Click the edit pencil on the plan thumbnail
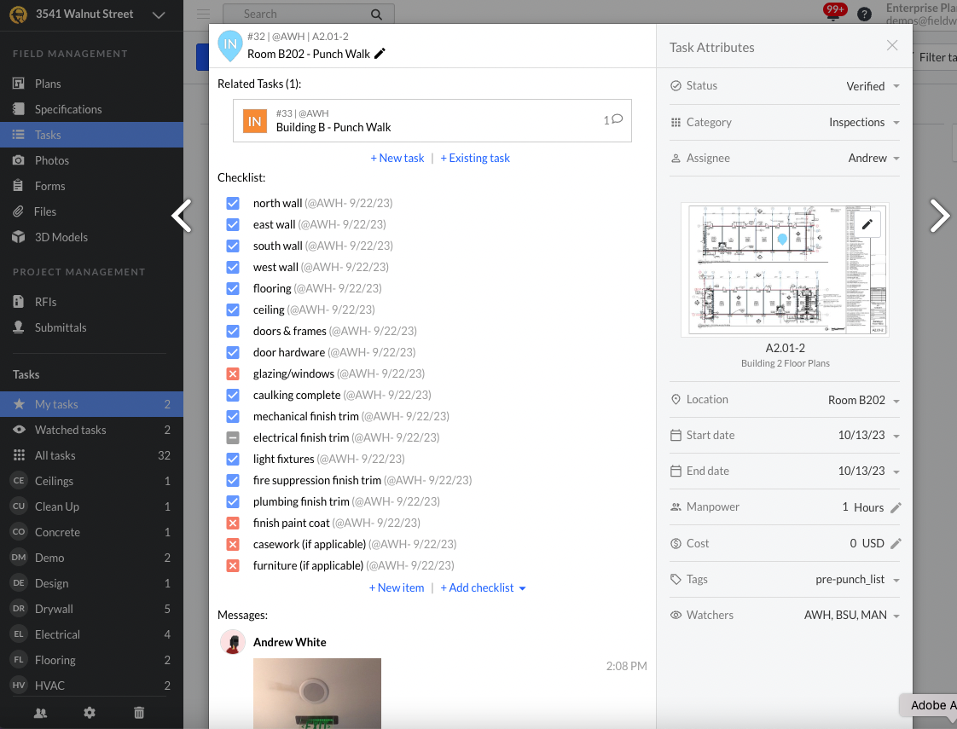 (x=867, y=224)
